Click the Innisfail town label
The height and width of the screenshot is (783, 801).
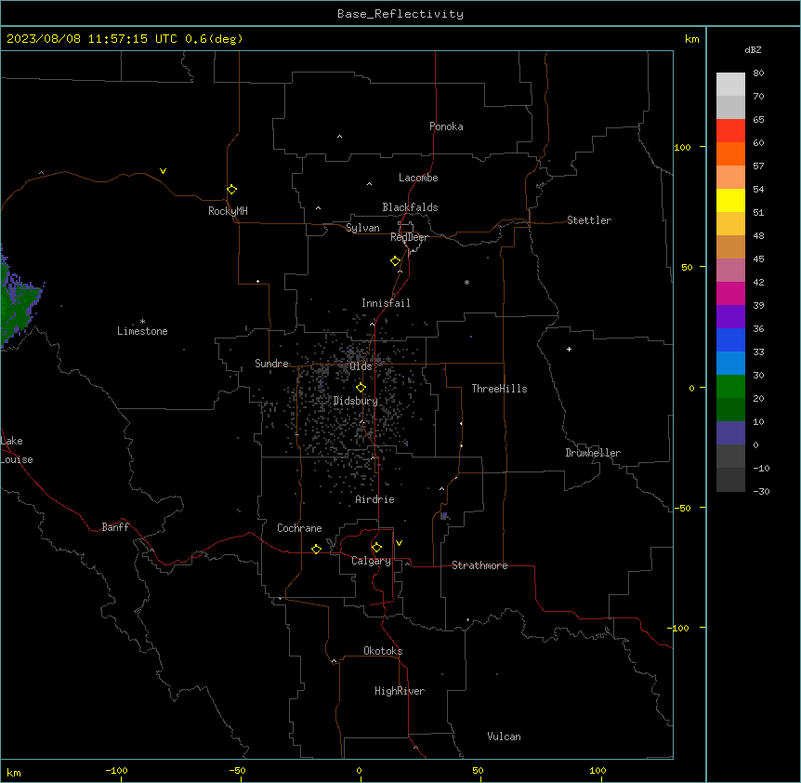[386, 303]
